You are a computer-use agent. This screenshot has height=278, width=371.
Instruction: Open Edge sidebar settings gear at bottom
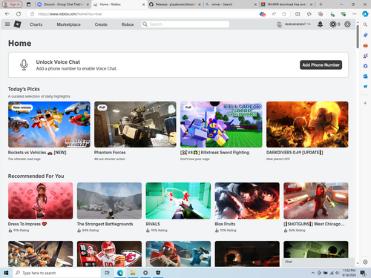coord(365,262)
